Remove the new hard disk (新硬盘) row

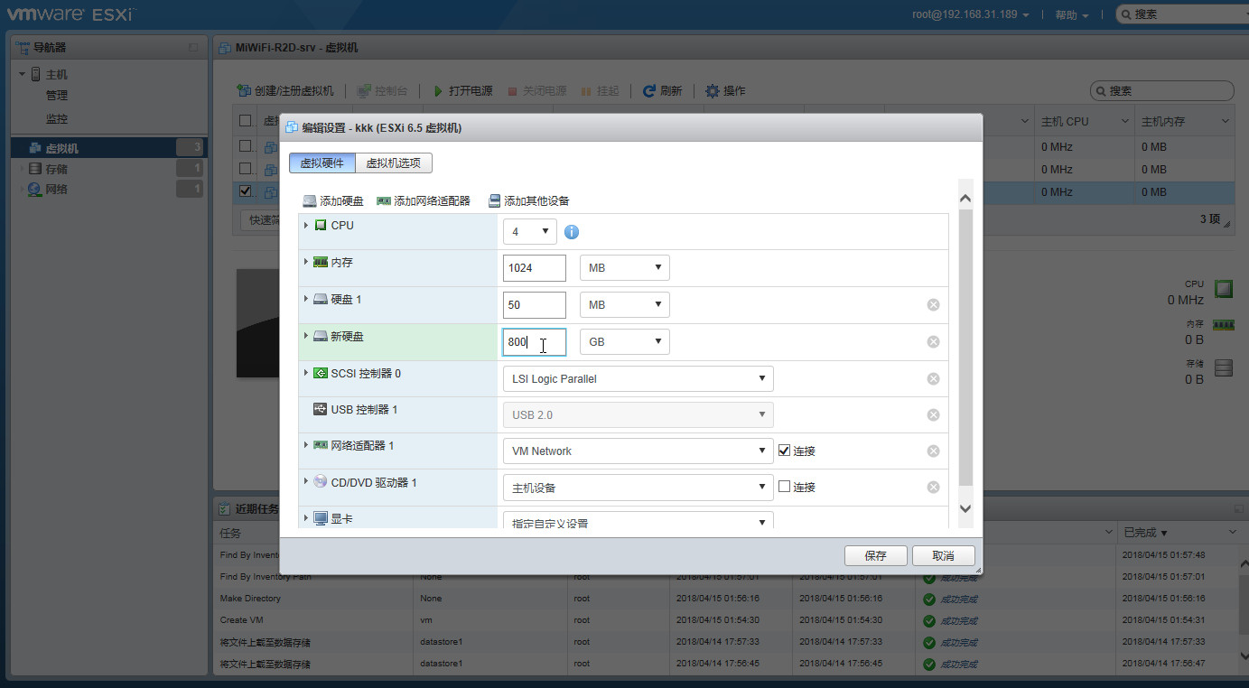click(x=933, y=342)
